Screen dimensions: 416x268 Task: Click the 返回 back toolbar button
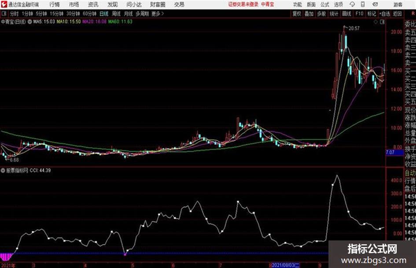pos(397,14)
